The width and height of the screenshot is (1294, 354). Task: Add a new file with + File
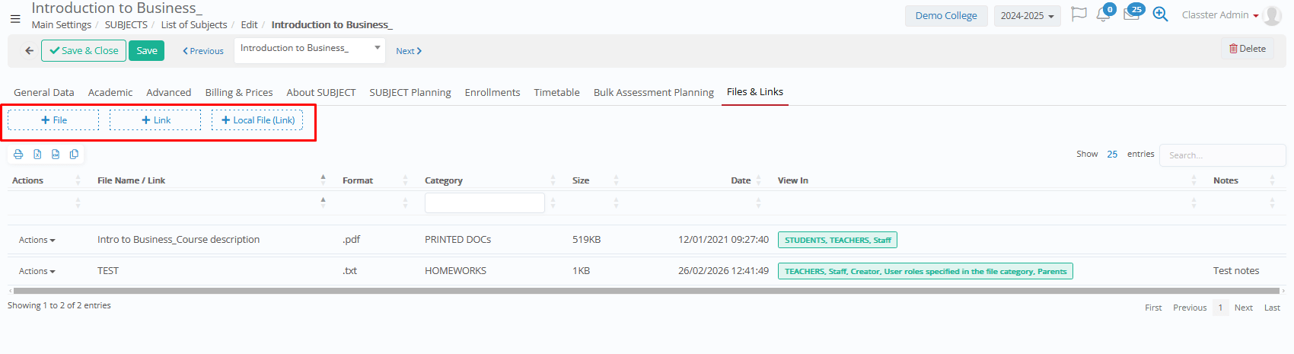53,120
